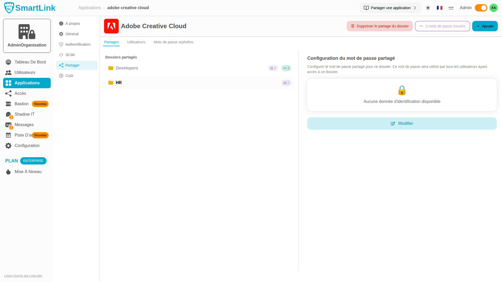
Task: View Shadow IT notifications
Action: point(24,114)
